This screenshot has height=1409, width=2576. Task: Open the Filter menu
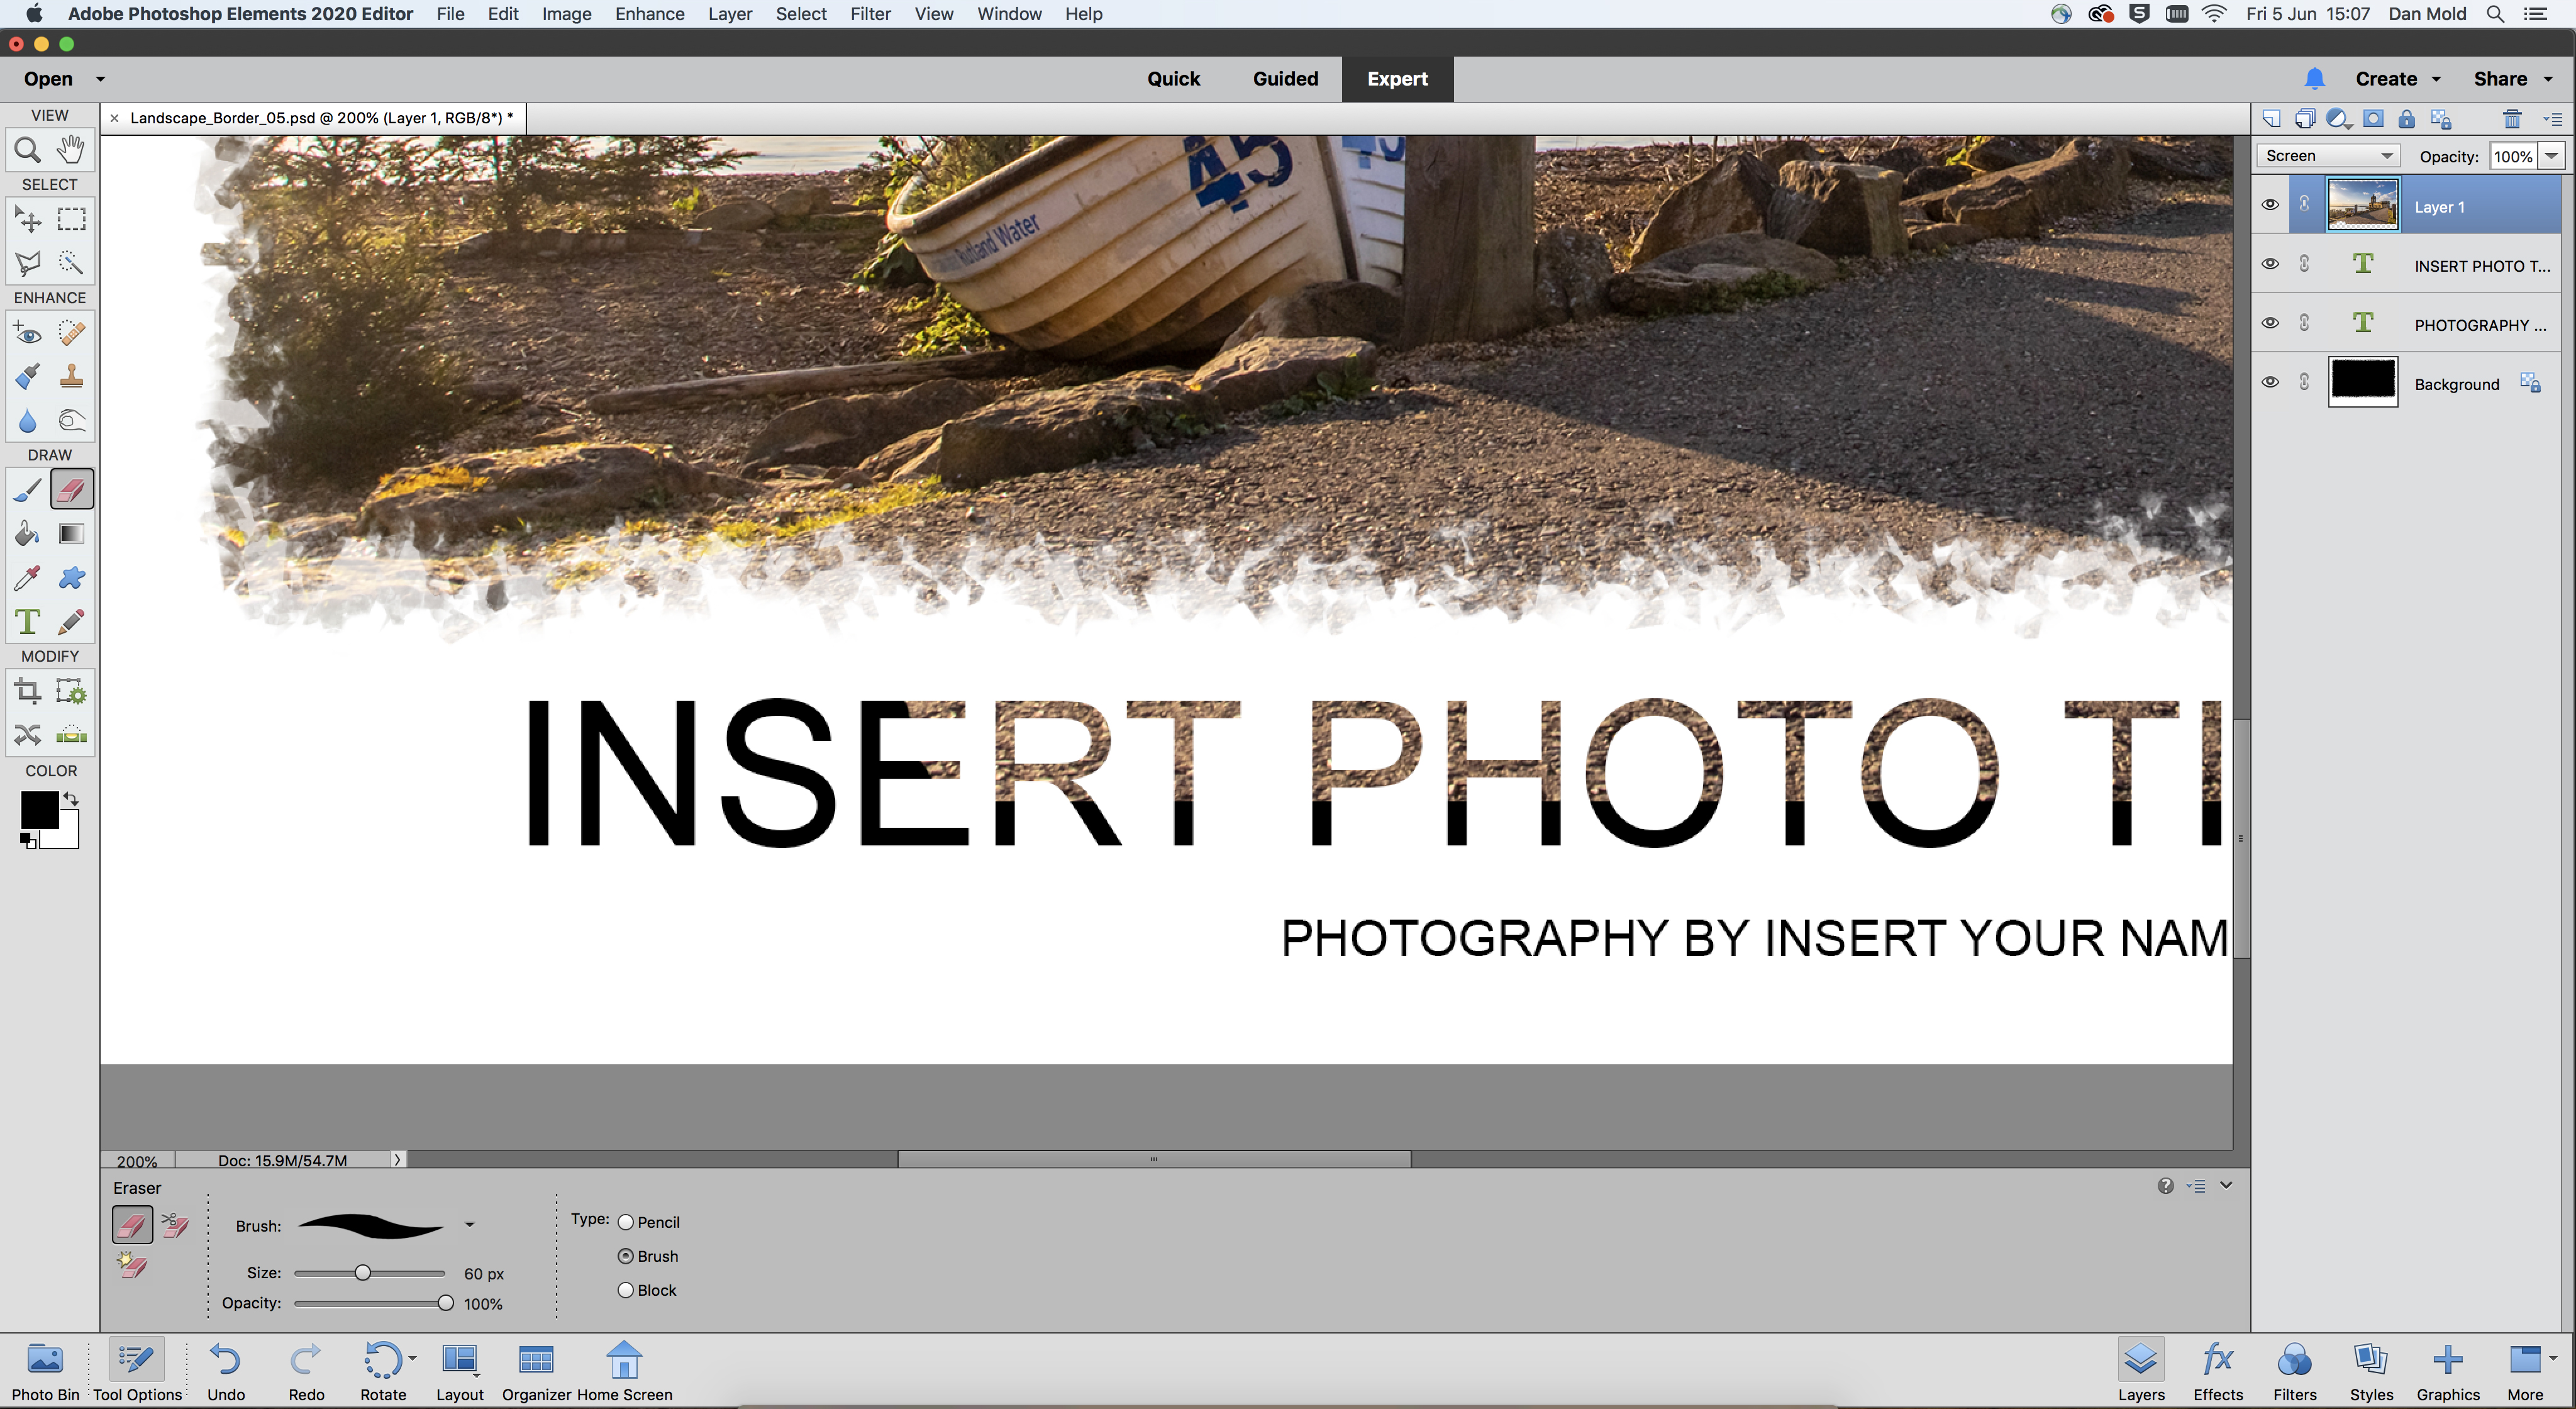point(869,14)
